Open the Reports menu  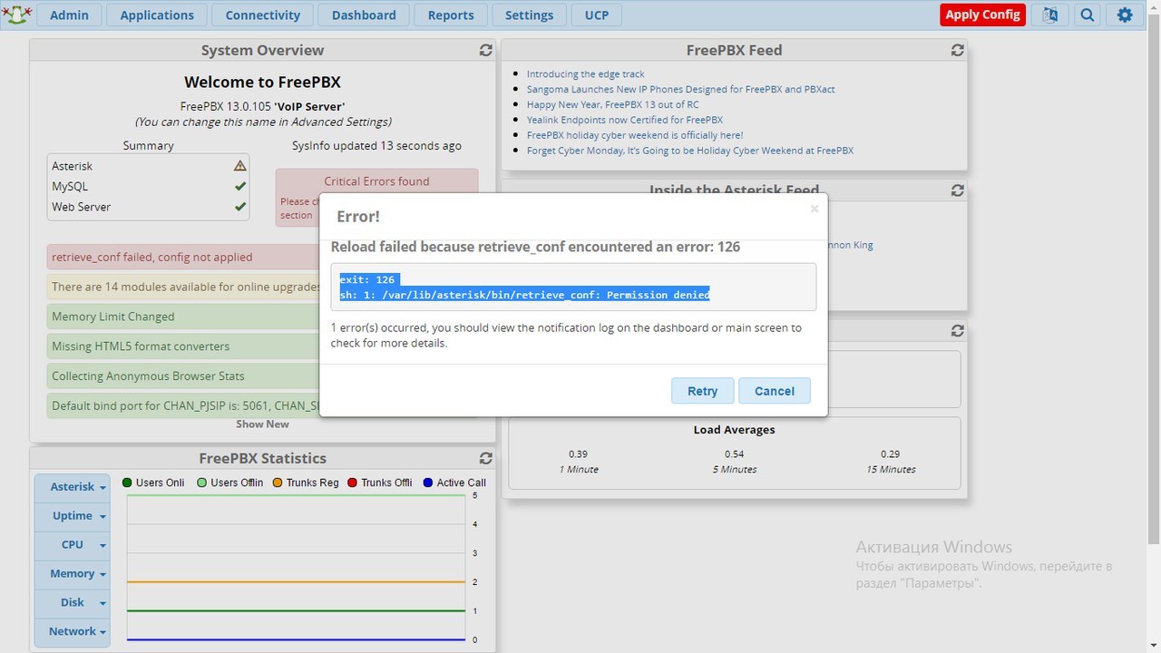[451, 15]
